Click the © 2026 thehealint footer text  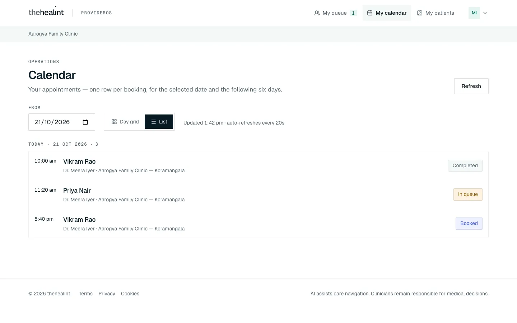tap(49, 294)
